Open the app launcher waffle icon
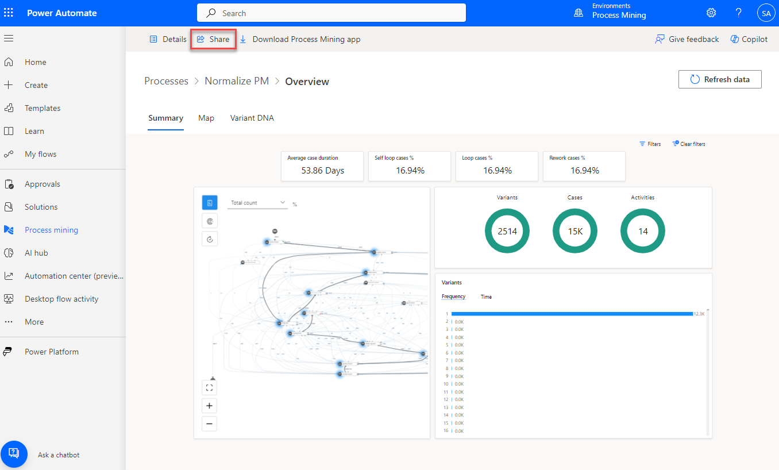 [x=9, y=13]
